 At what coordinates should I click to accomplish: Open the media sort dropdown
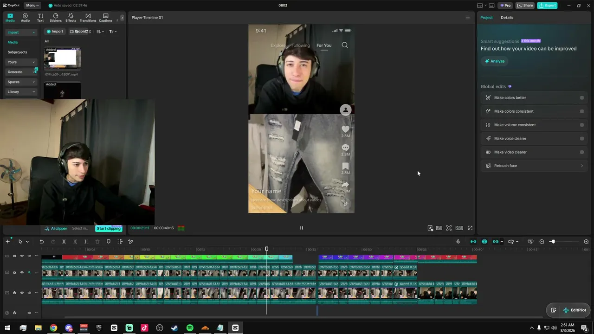click(100, 32)
